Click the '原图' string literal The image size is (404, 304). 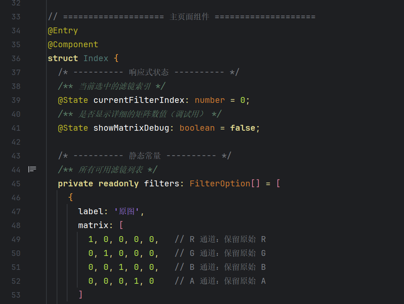click(127, 211)
